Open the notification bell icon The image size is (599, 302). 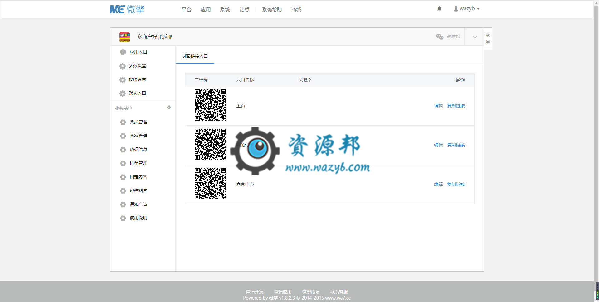(439, 9)
